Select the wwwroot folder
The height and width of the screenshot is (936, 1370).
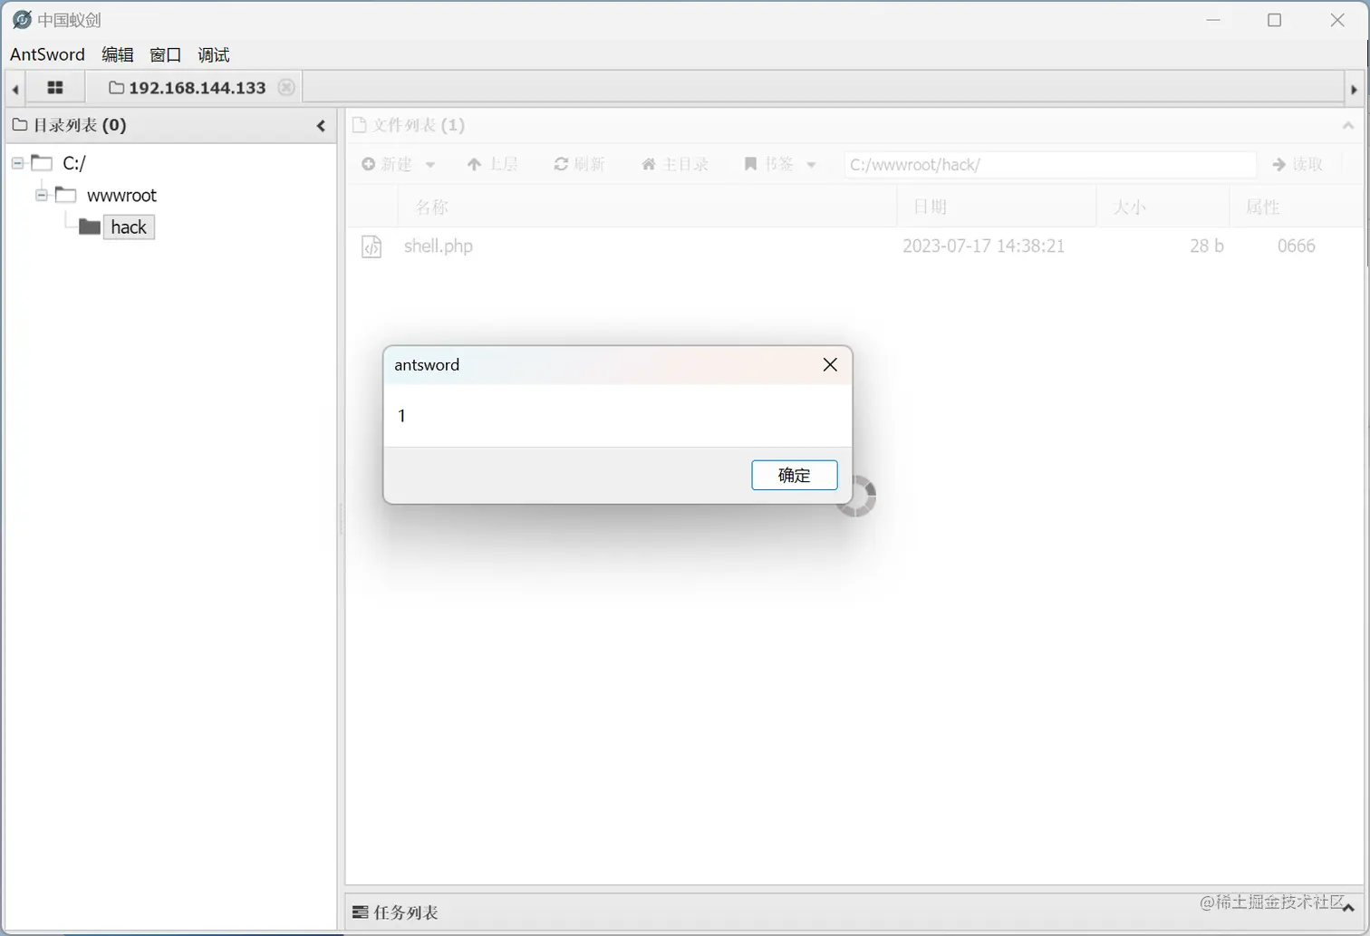point(121,195)
